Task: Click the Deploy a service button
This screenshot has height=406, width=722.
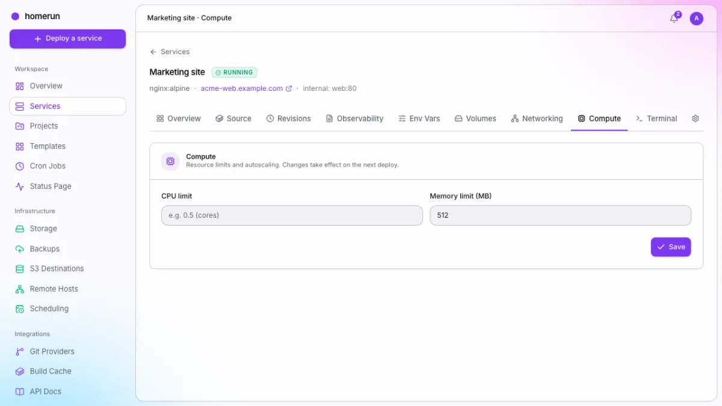Action: click(67, 38)
